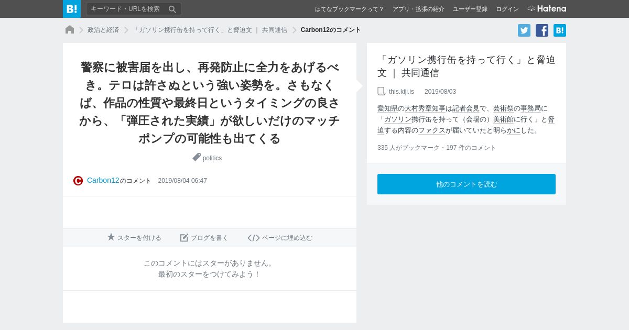The image size is (629, 330).
Task: Open ユーザー登録 in header
Action: (x=470, y=9)
